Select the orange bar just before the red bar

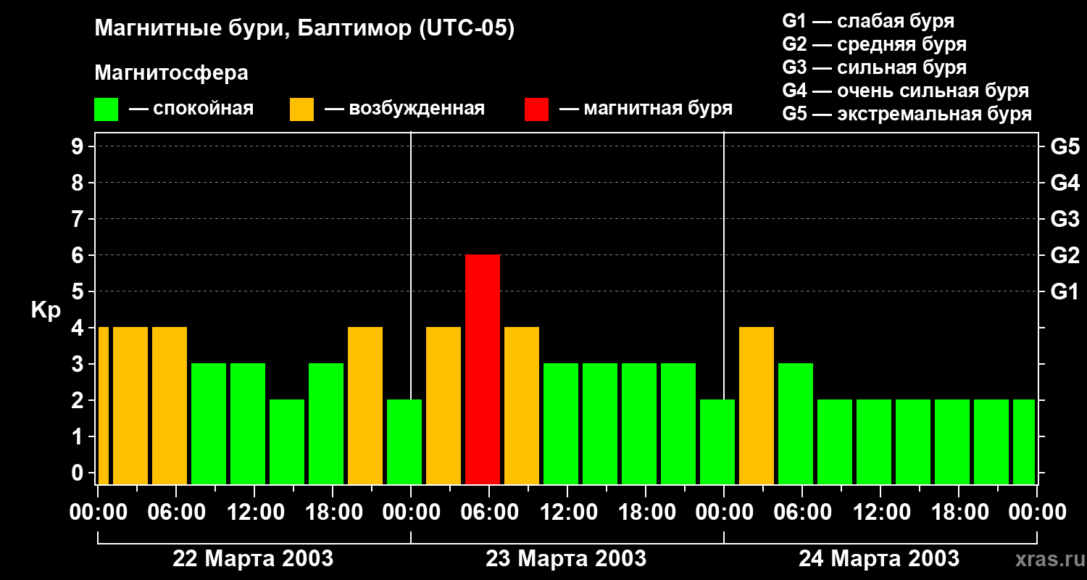(443, 405)
